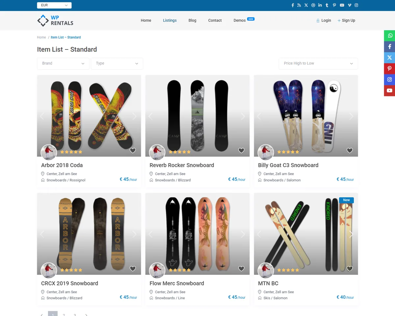Open Contact in the navigation menu
The height and width of the screenshot is (316, 395).
tap(215, 20)
